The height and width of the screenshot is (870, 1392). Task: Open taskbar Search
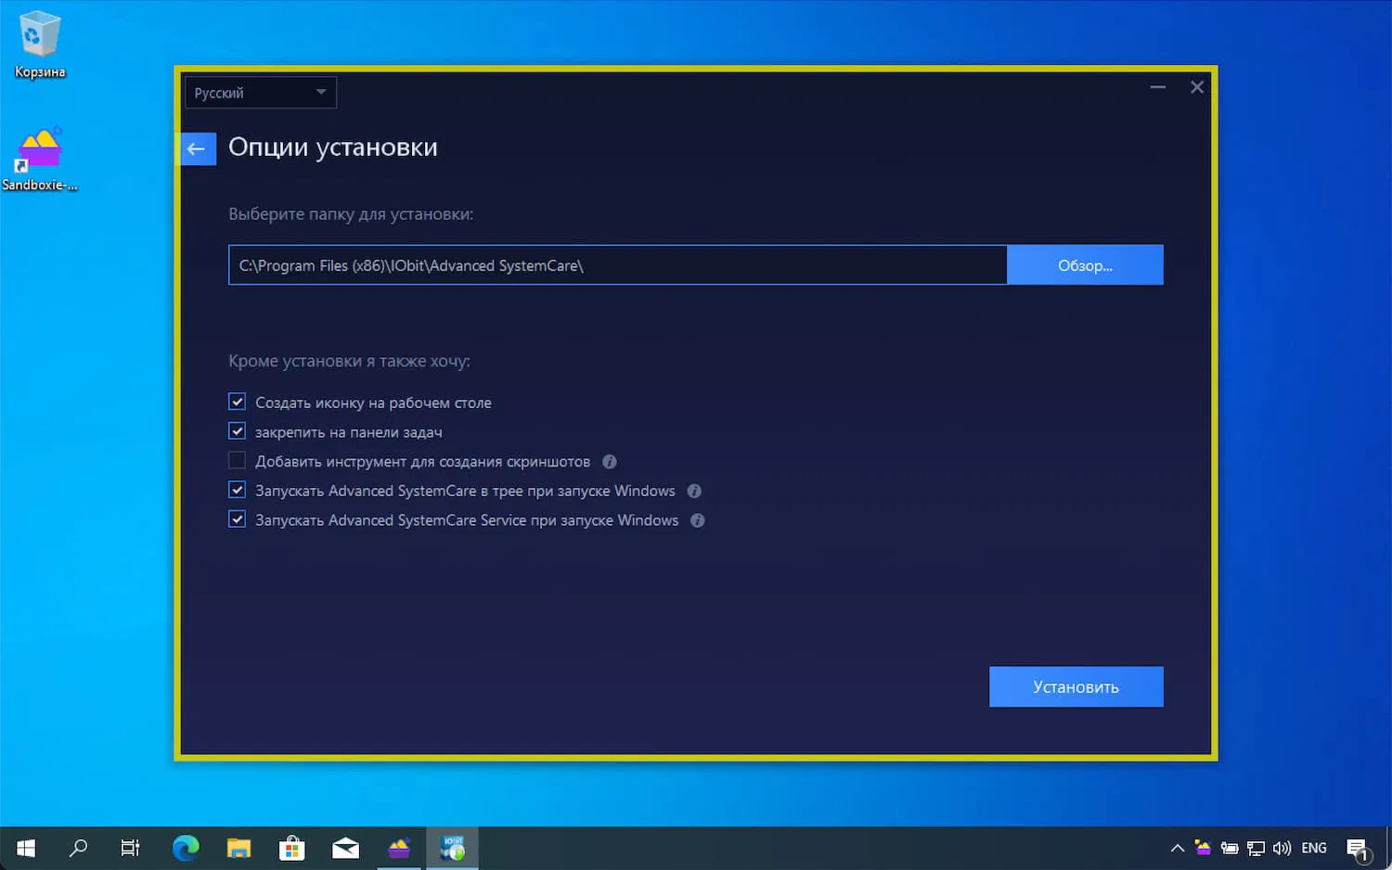coord(79,848)
